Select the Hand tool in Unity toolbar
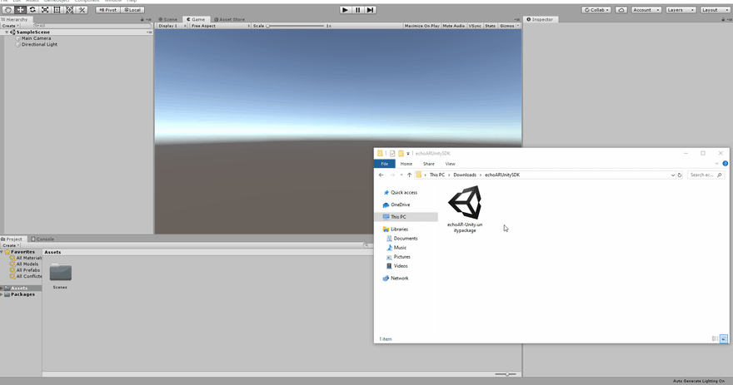 point(8,10)
